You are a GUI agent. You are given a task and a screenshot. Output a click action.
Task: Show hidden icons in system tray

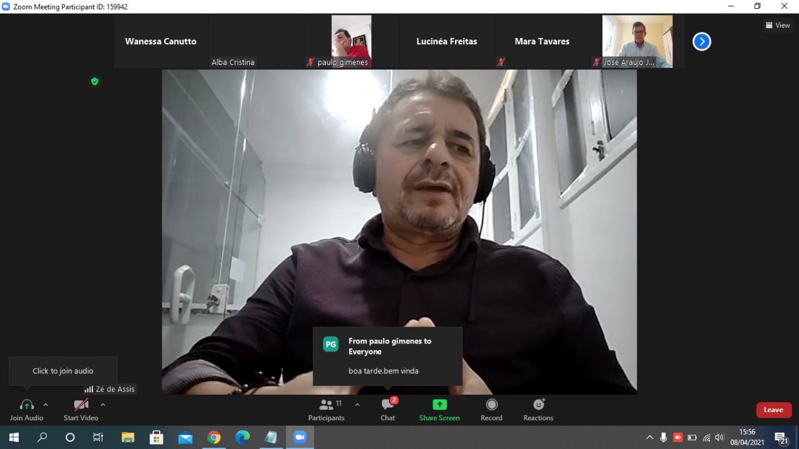point(649,438)
